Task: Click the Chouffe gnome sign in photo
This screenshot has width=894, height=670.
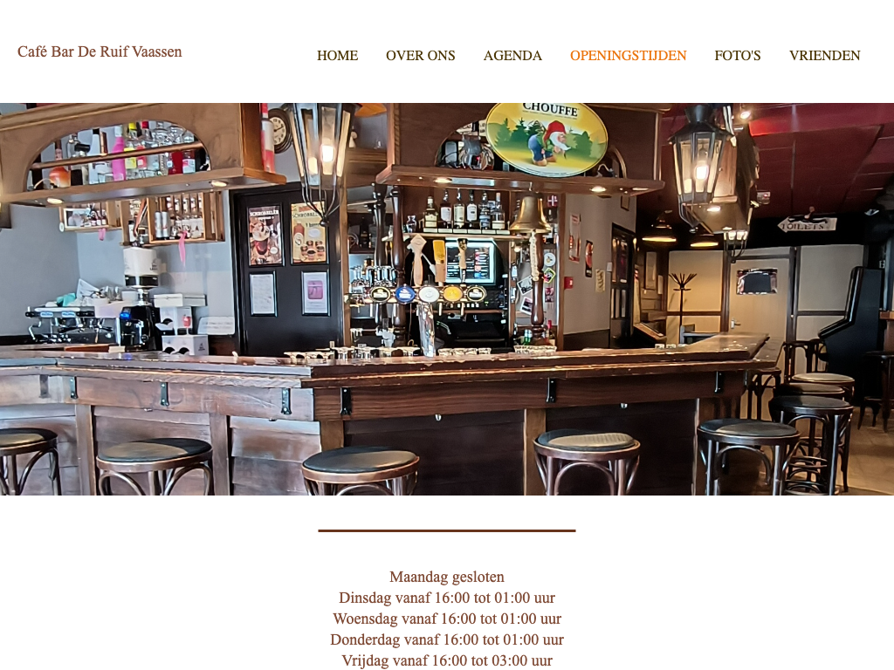Action: 547,139
